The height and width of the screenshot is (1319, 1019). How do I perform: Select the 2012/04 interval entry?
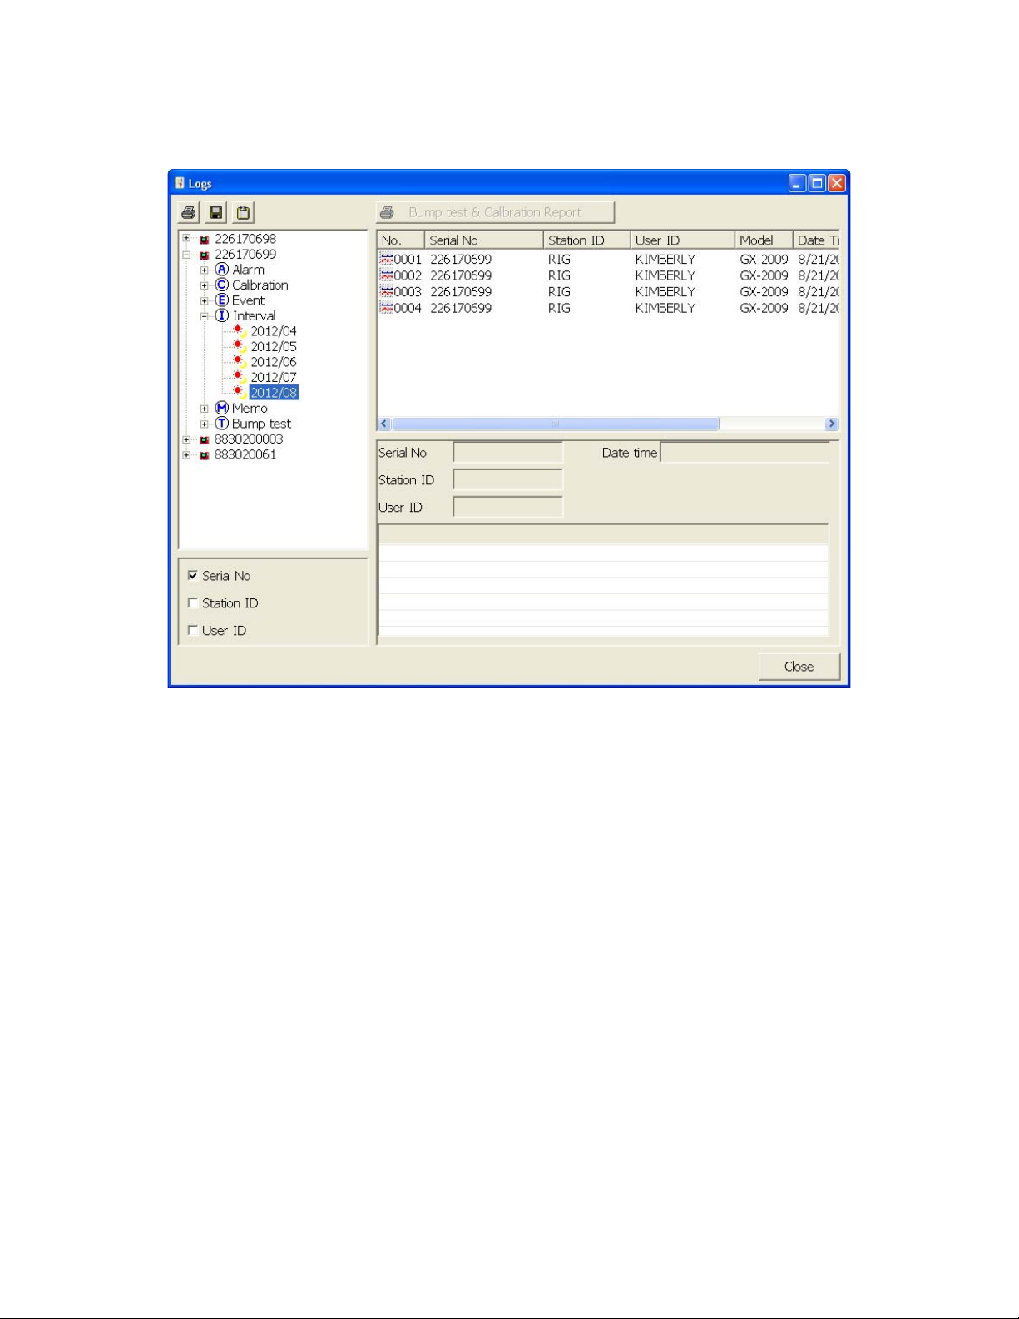274,331
